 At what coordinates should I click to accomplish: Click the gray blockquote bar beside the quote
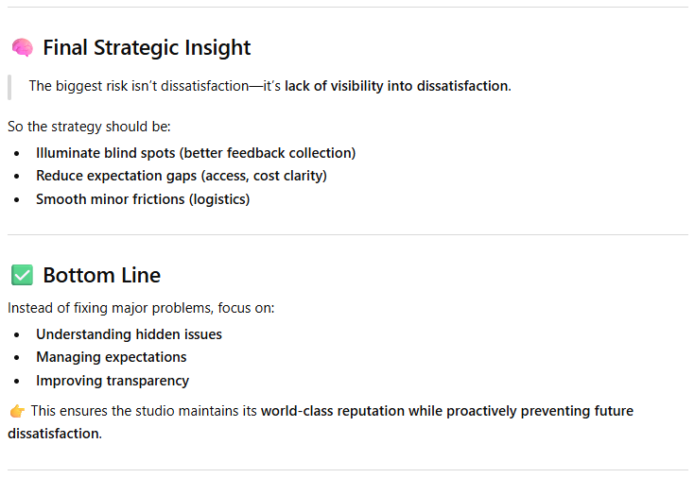tap(9, 86)
